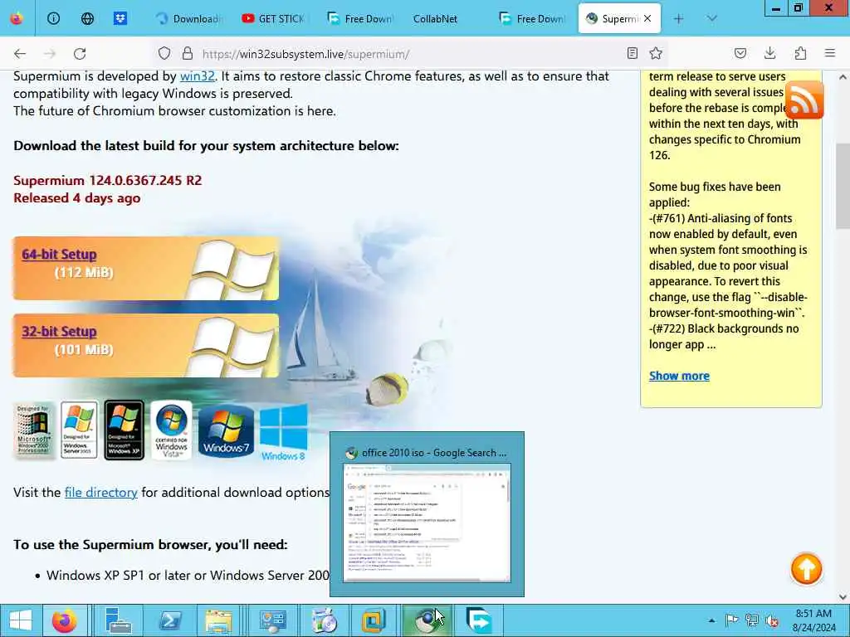Open File Explorer from the taskbar
Viewport: 850px width, 637px height.
pyautogui.click(x=218, y=620)
